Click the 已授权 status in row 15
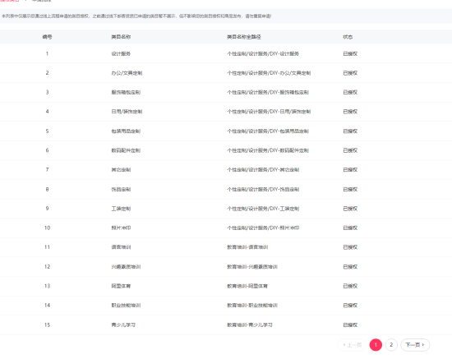Viewport: 452px width, 359px height. 350,325
